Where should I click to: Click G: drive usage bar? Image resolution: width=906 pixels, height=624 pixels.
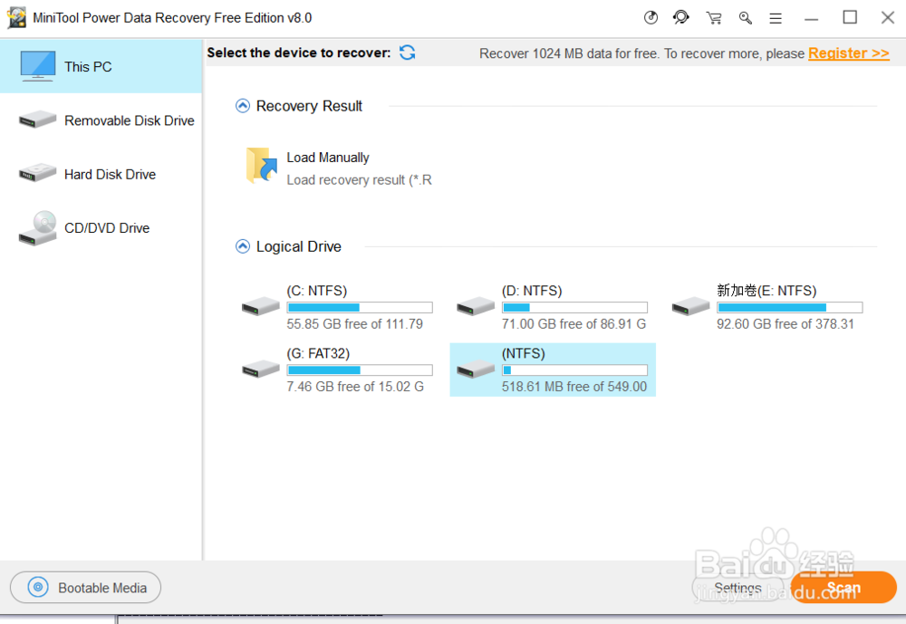tap(360, 370)
